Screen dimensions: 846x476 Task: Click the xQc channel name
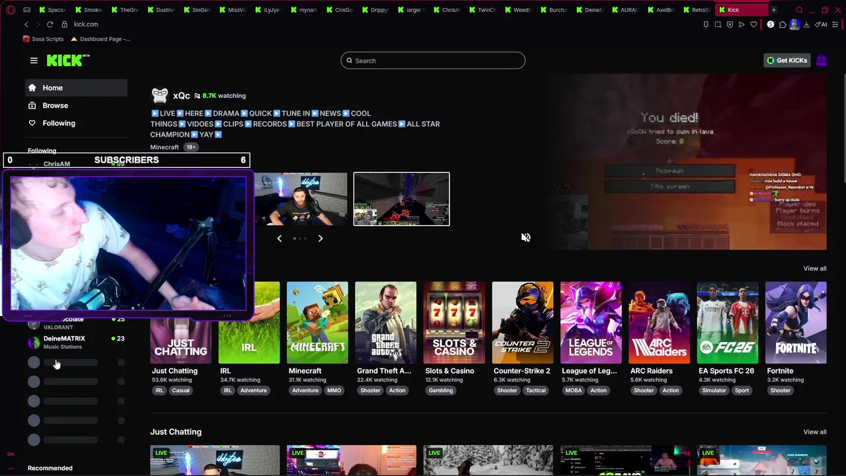(x=181, y=96)
